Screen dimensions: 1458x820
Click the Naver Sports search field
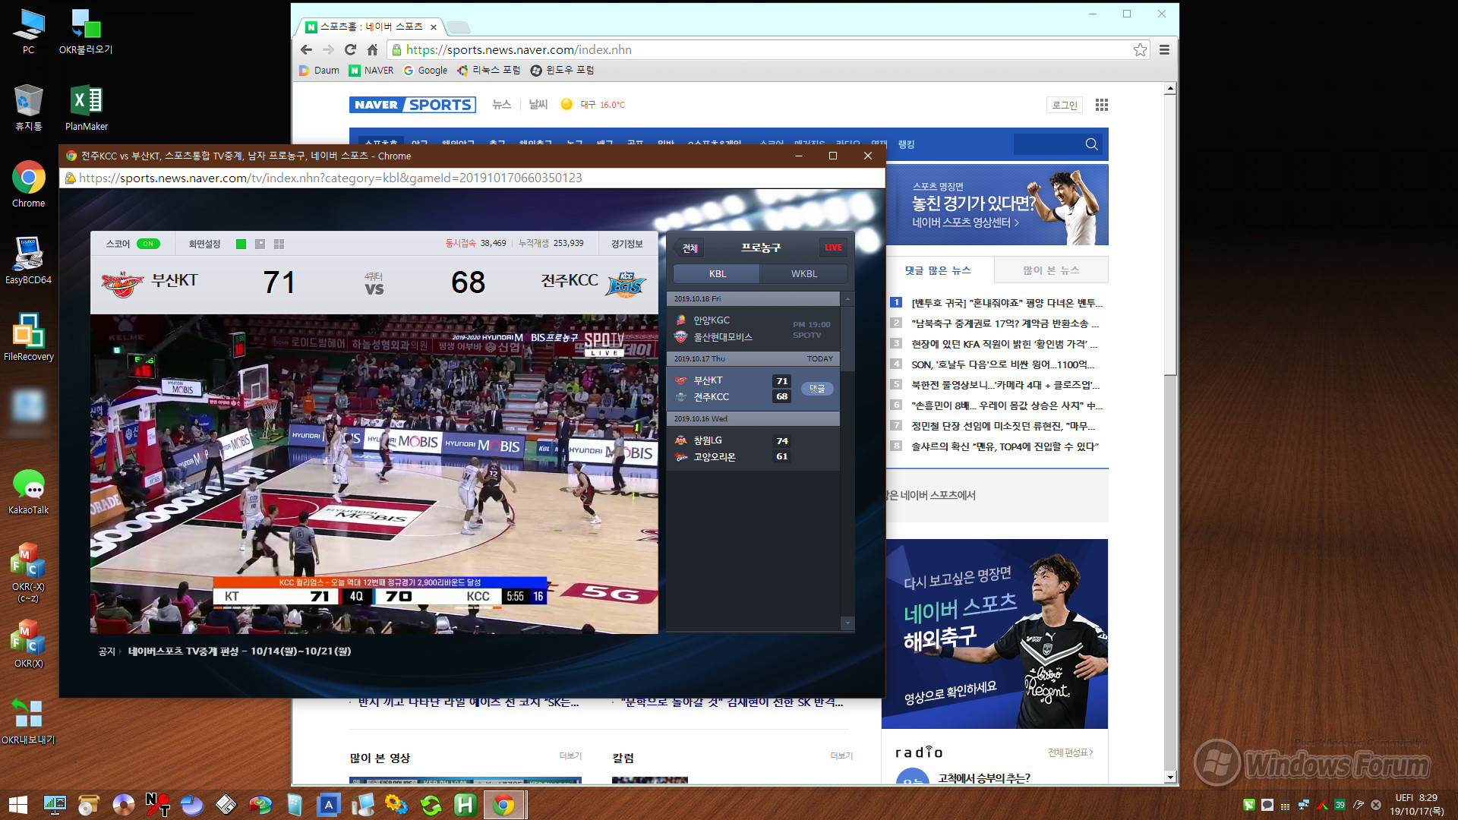click(1048, 144)
